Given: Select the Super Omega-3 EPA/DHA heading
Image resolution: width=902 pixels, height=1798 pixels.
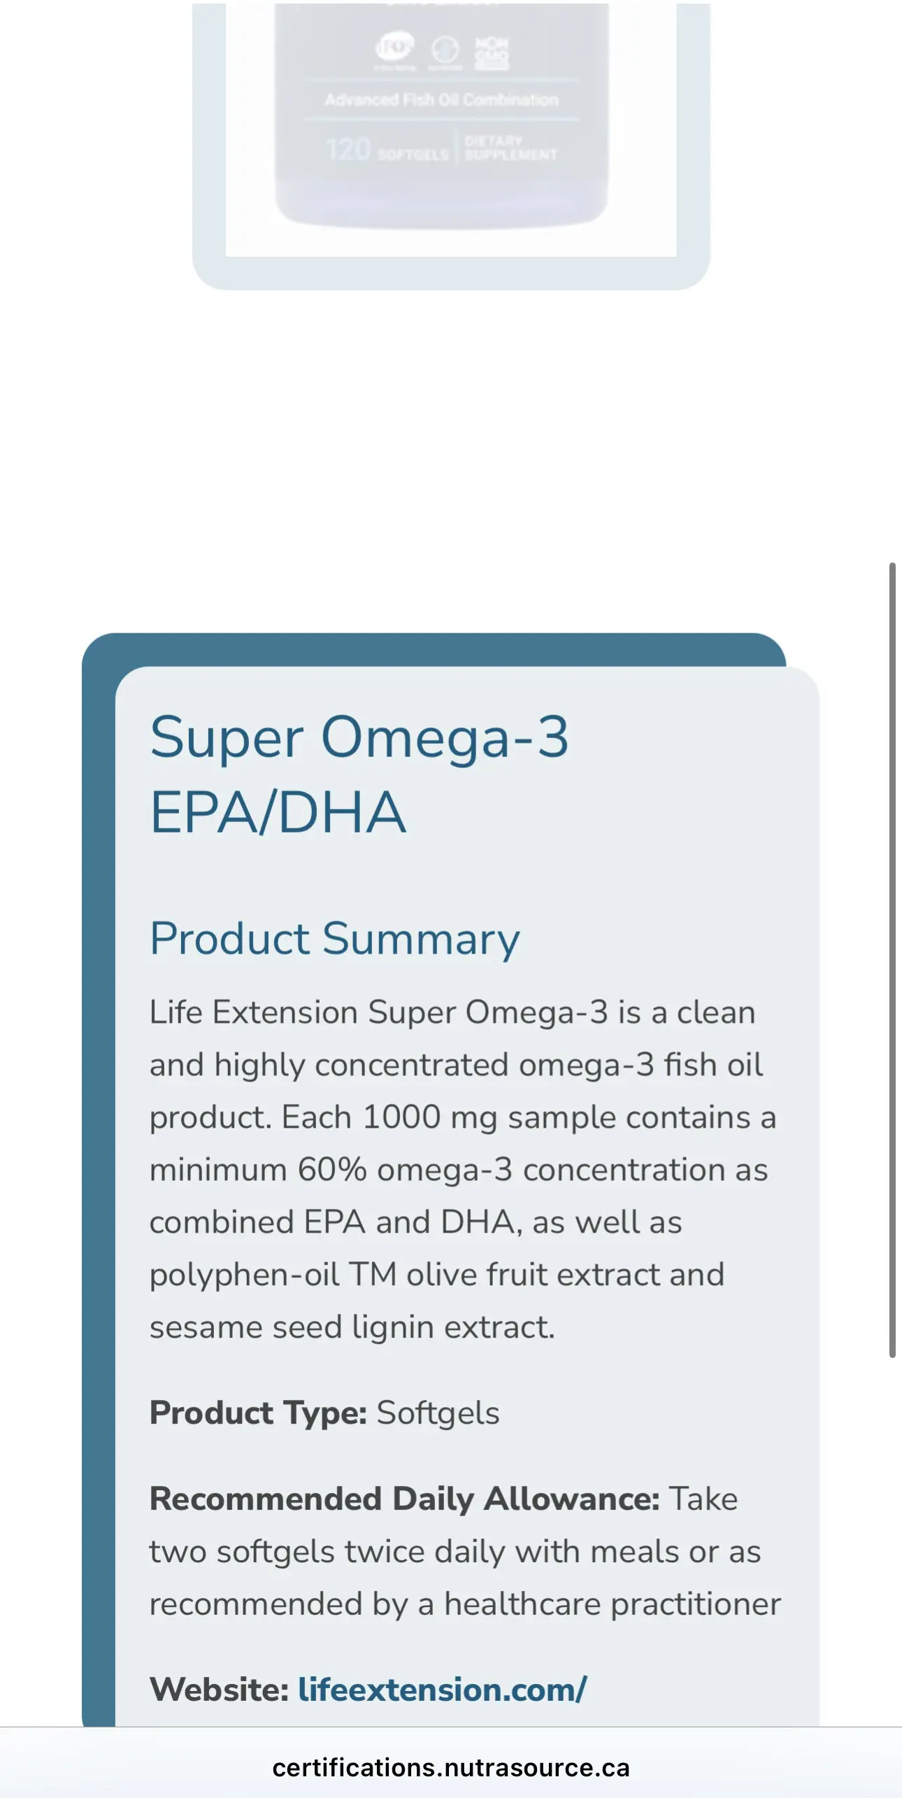Looking at the screenshot, I should (x=359, y=774).
